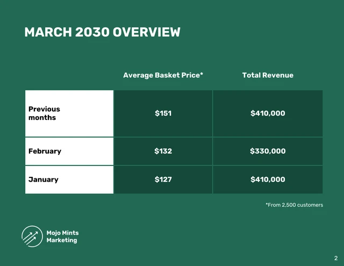Viewport: 344px width, 266px height.
Task: Click the Mojo Mints company name text
Action: (x=62, y=233)
